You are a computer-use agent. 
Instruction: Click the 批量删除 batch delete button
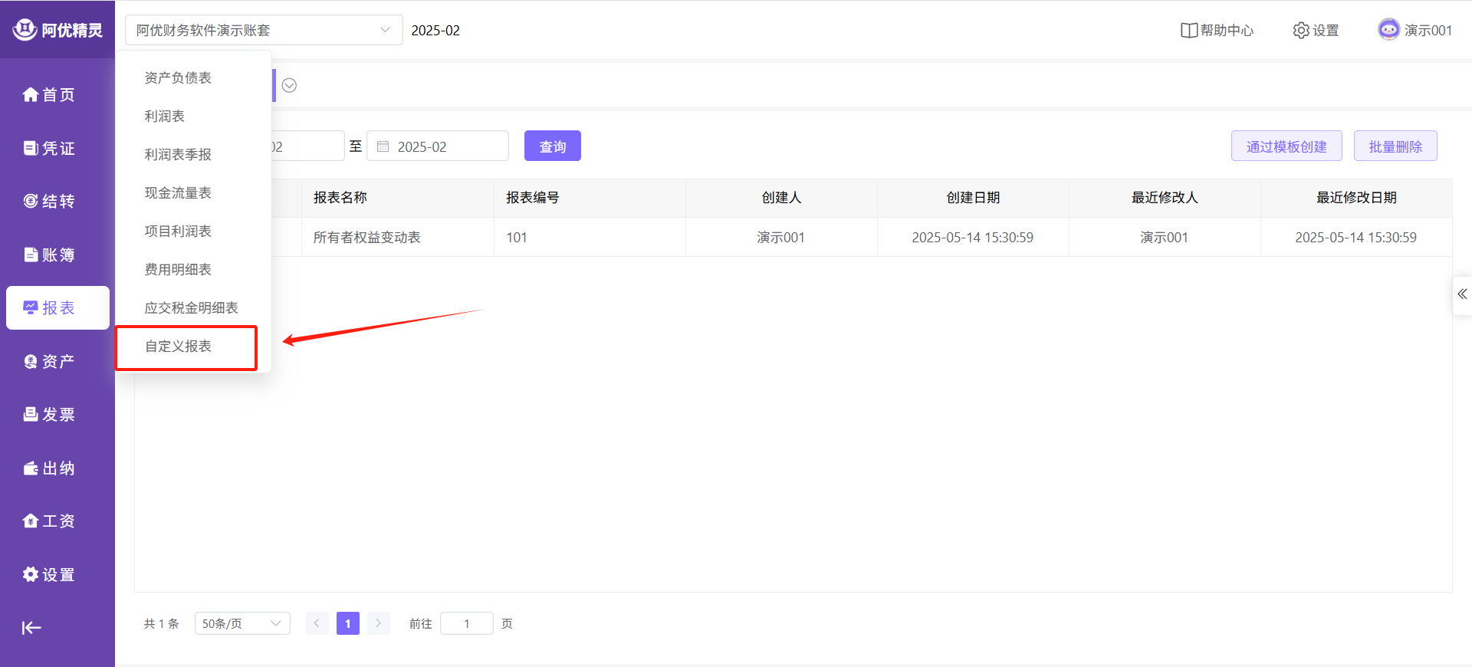[1395, 146]
